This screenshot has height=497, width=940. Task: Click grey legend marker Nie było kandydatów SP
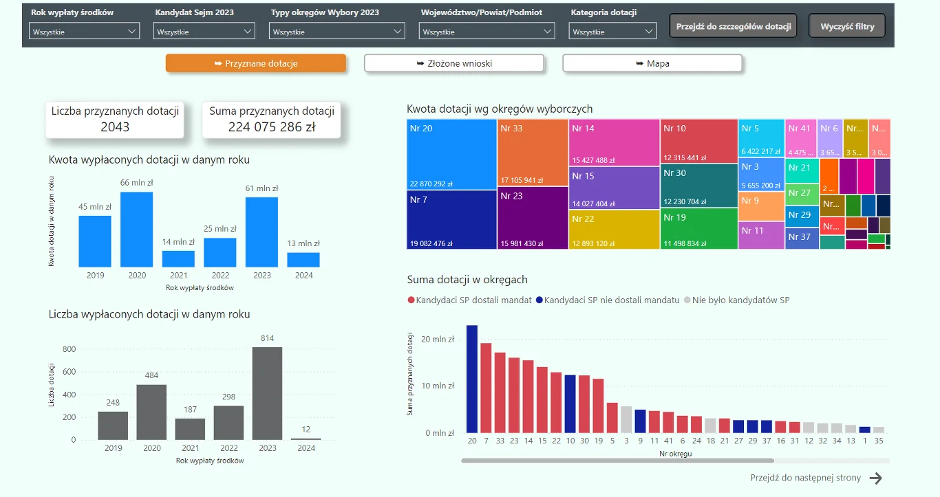tap(687, 300)
